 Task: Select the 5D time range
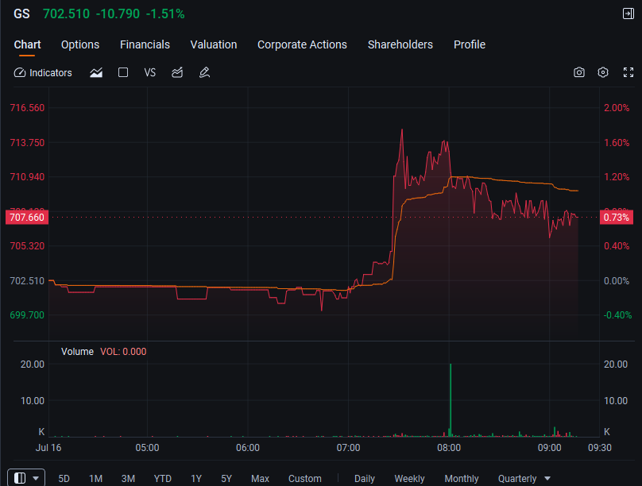(64, 479)
